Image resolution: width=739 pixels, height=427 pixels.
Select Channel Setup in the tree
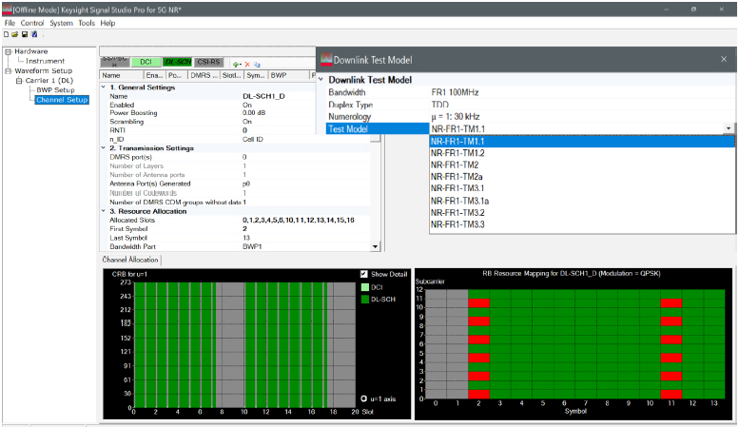pos(62,100)
